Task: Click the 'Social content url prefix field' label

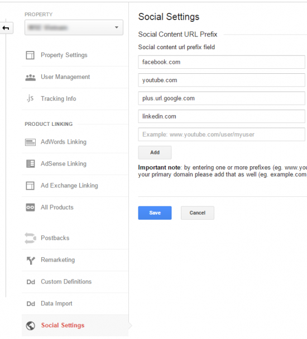Action: [x=176, y=47]
